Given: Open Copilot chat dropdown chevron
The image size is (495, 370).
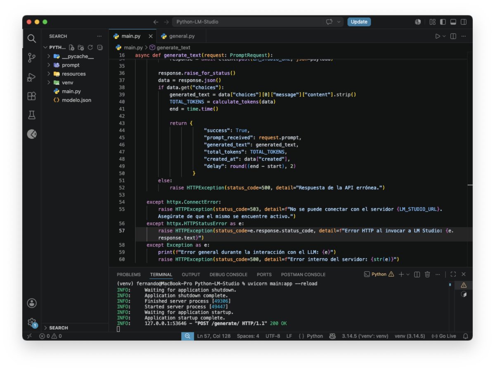Looking at the screenshot, I should click(339, 22).
